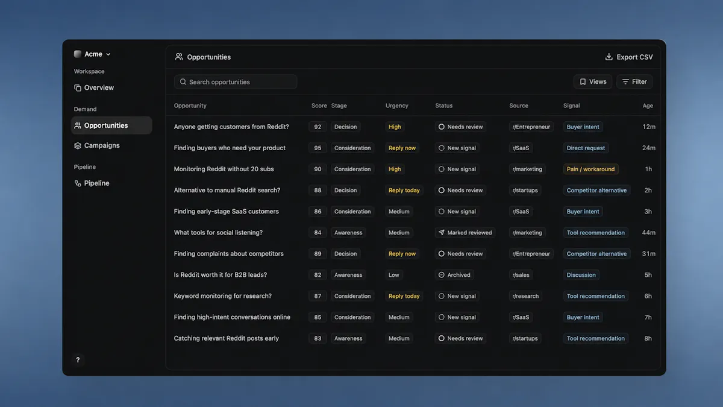Click the r/research source tag
The image size is (723, 407).
coord(525,296)
